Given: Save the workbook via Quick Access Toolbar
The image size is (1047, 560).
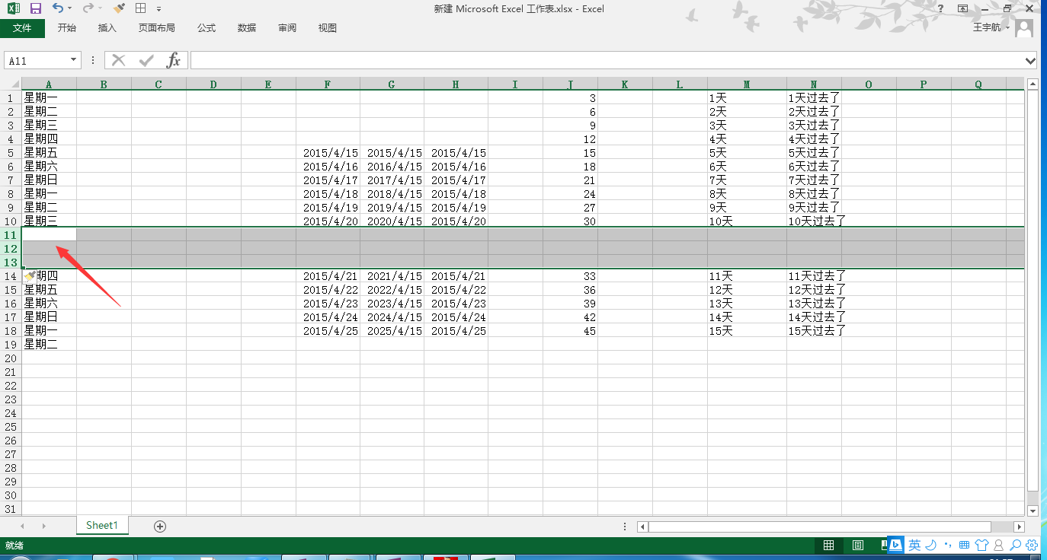Looking at the screenshot, I should tap(36, 8).
